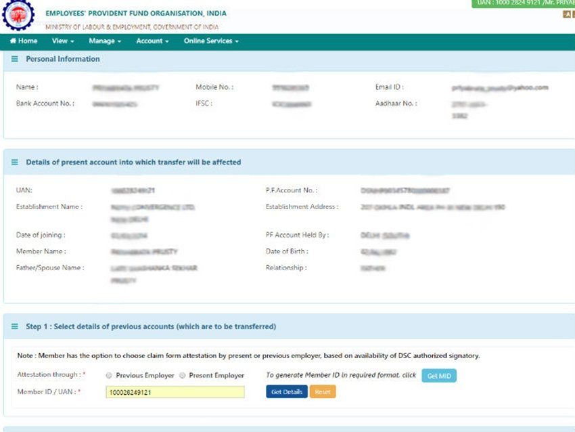The height and width of the screenshot is (432, 575).
Task: Click the 'PF Account Held By :' label
Action: 297,235
